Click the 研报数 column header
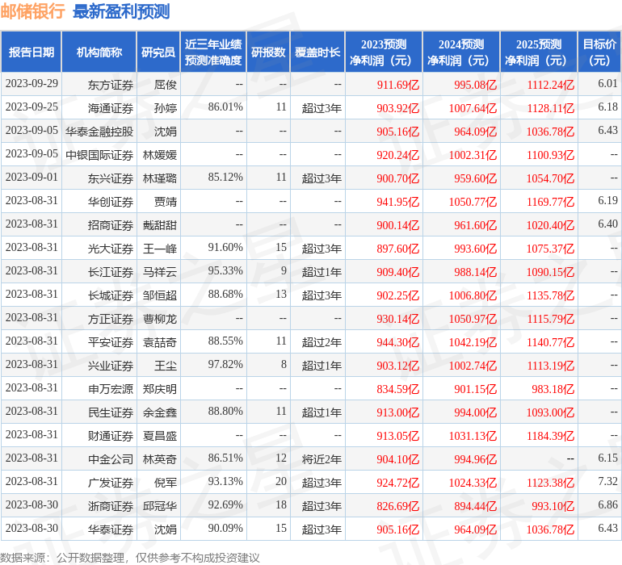 [x=268, y=52]
